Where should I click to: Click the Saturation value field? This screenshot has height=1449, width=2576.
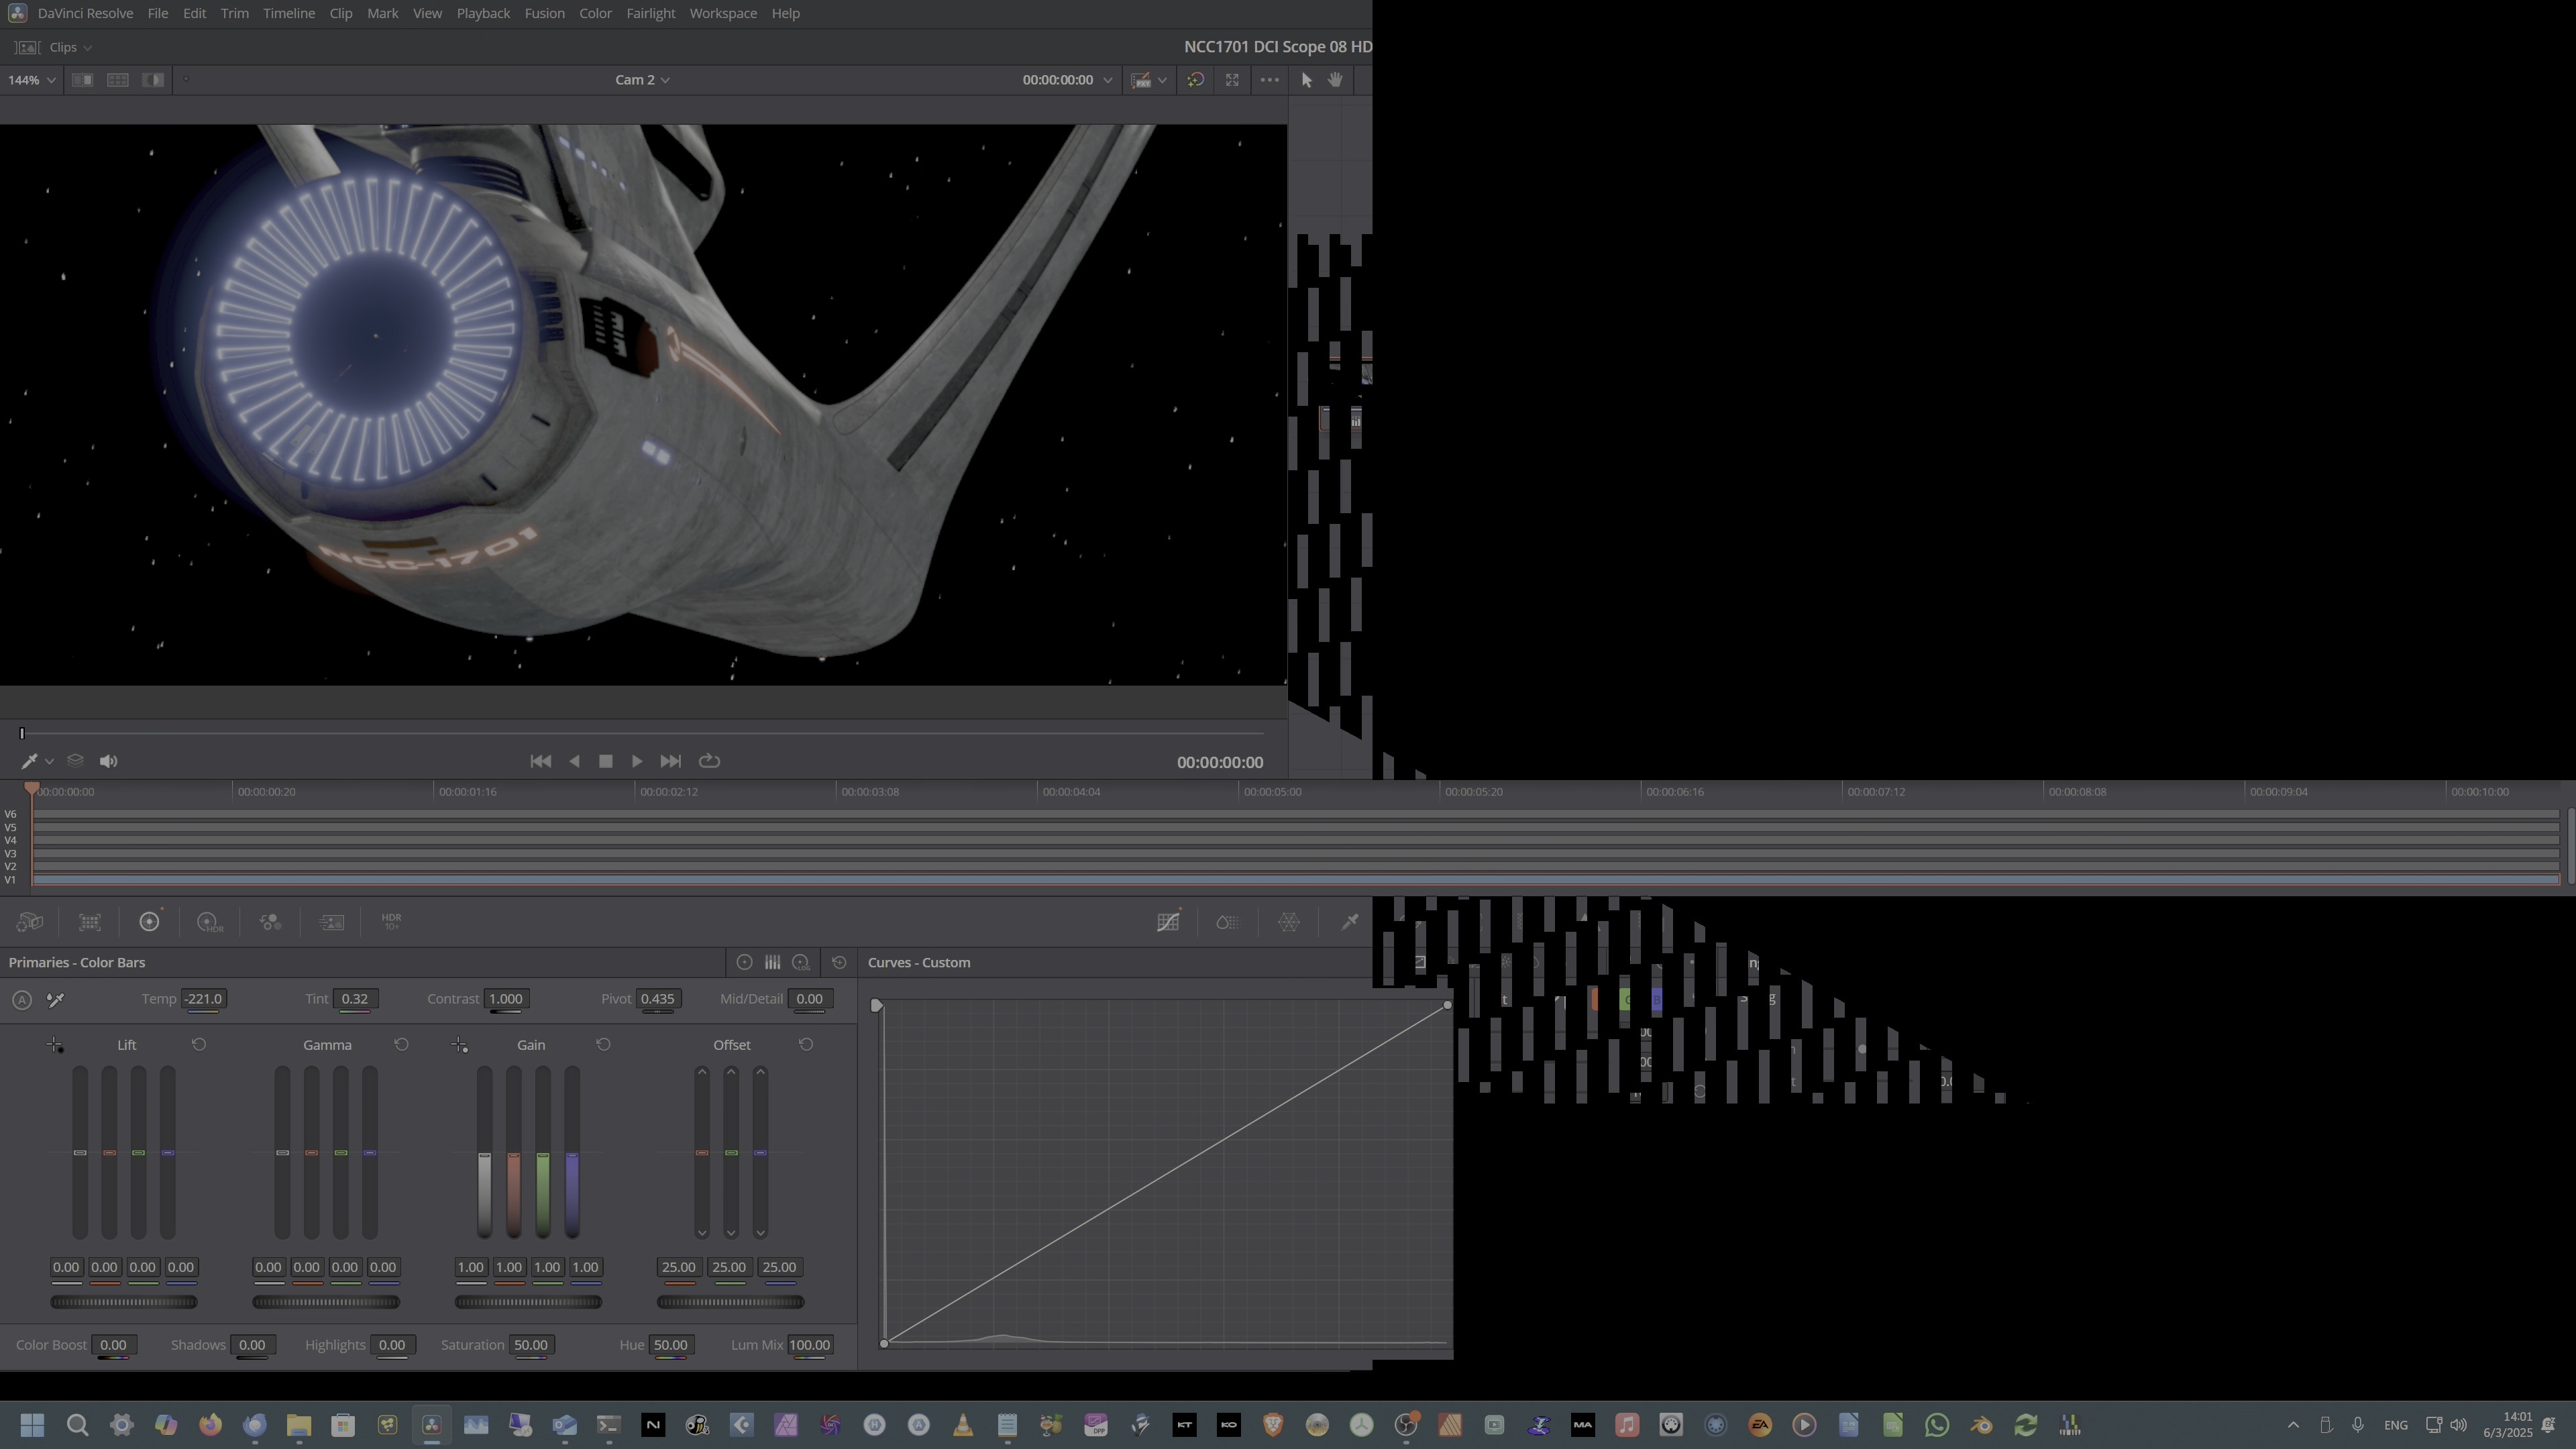coord(530,1345)
